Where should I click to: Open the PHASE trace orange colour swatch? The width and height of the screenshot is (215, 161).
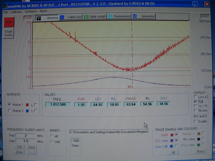[199, 133]
